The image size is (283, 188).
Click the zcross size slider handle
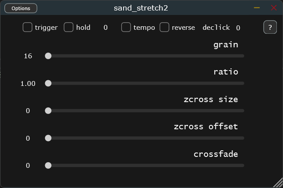click(48, 111)
